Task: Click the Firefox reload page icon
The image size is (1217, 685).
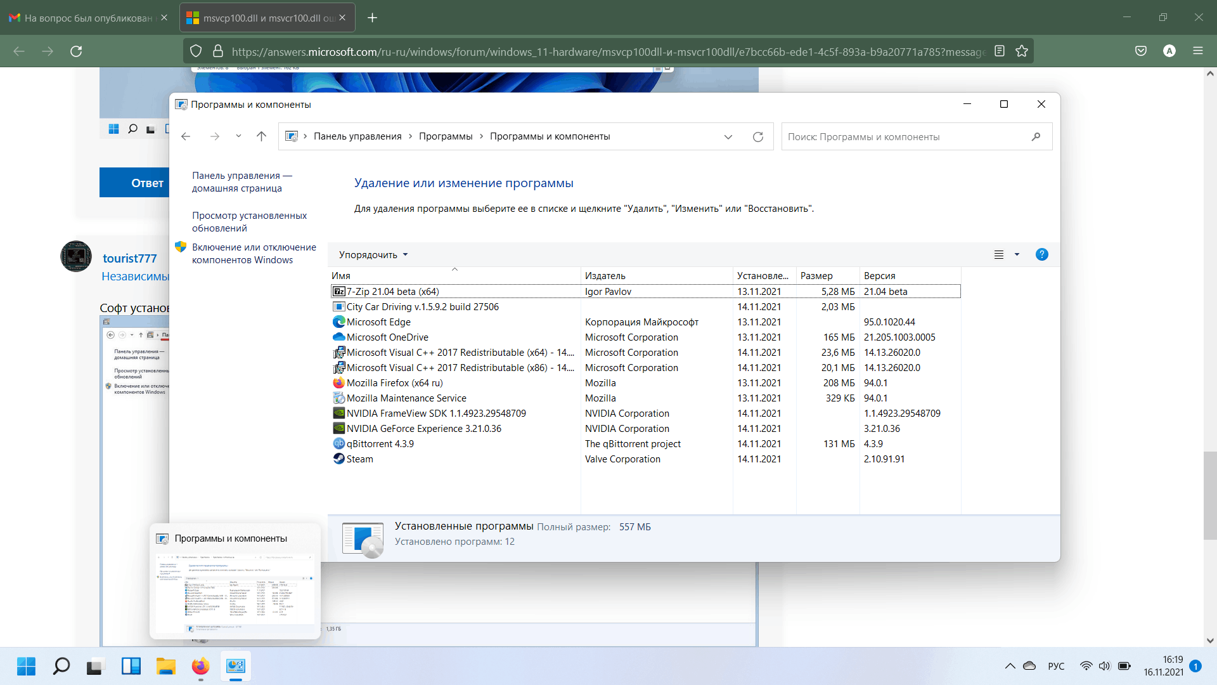Action: click(x=76, y=51)
